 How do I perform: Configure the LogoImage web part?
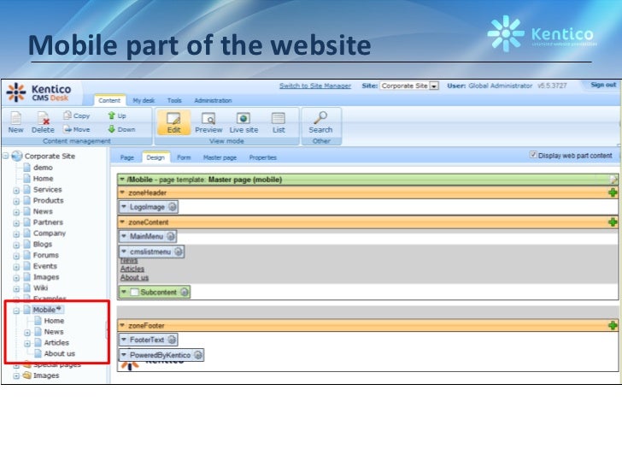(x=173, y=207)
